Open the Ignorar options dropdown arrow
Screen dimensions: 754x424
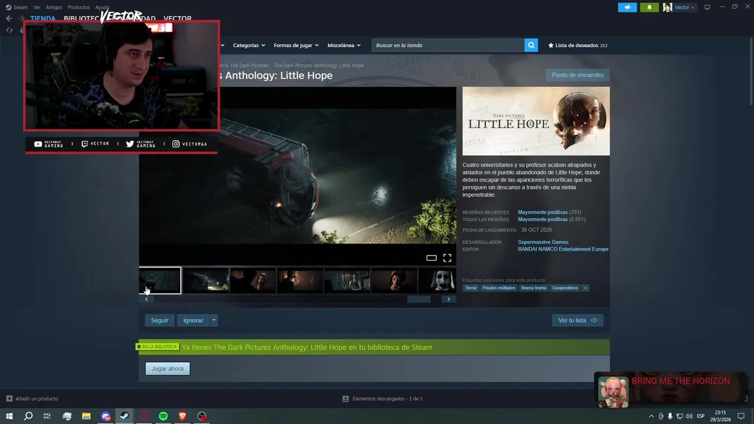coord(214,320)
